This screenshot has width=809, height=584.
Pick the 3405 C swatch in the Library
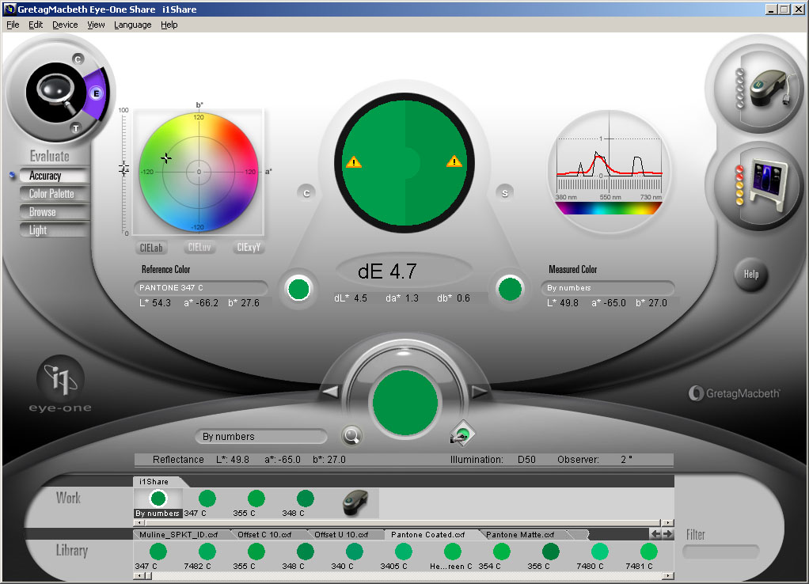pos(403,552)
